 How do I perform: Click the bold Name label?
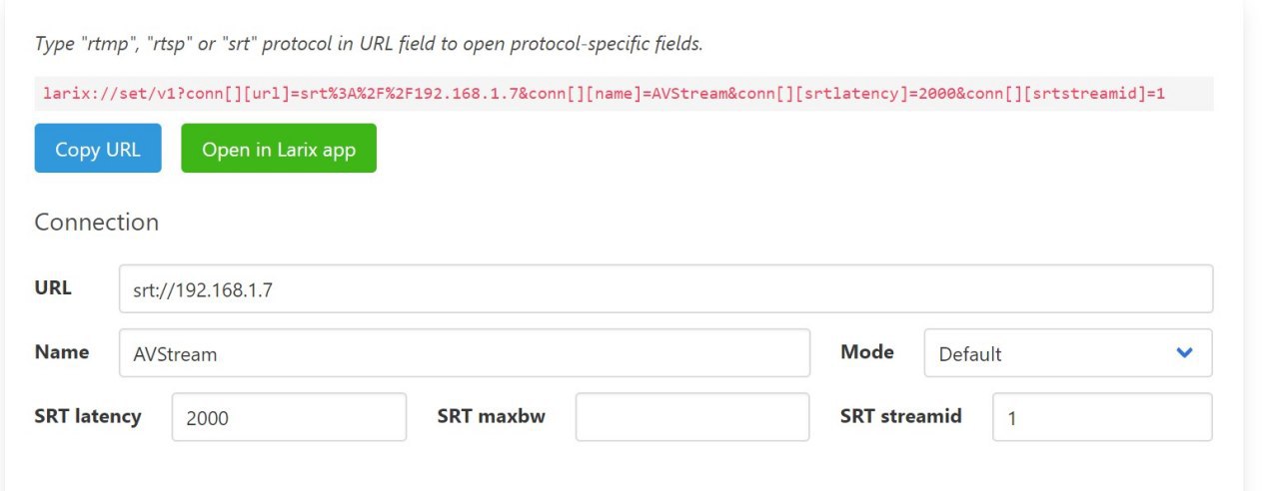click(x=62, y=351)
